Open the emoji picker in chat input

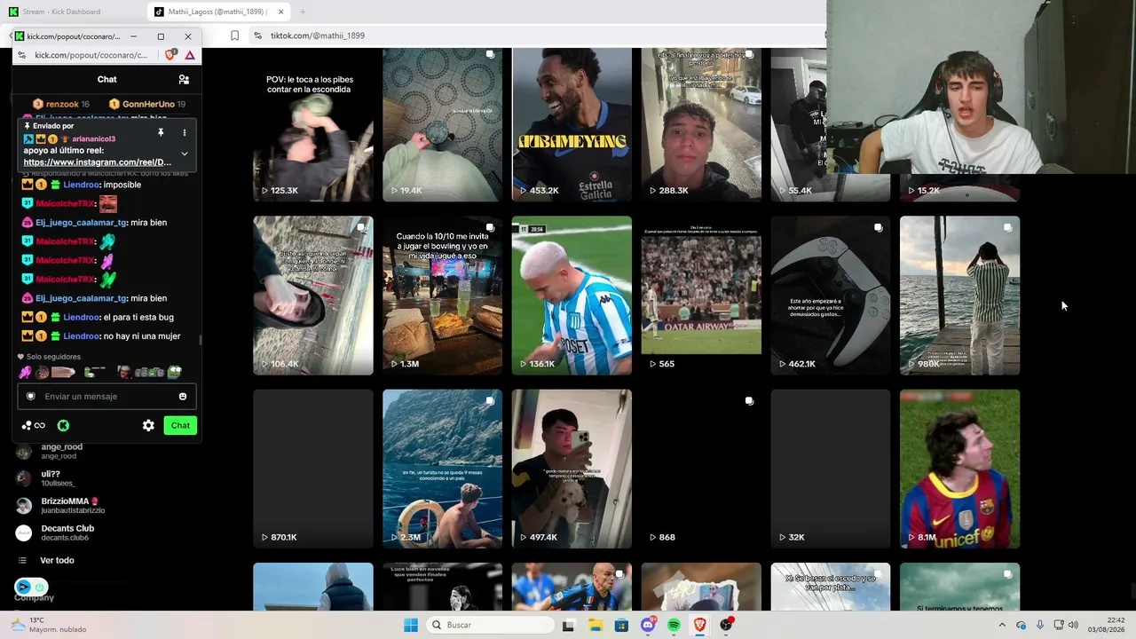pos(183,397)
